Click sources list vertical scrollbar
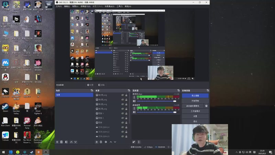Image resolution: width=275 pixels, height=155 pixels. click(130, 108)
